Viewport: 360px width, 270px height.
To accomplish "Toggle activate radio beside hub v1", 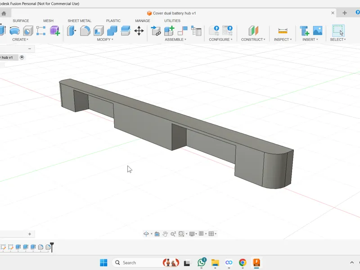I will (x=22, y=58).
